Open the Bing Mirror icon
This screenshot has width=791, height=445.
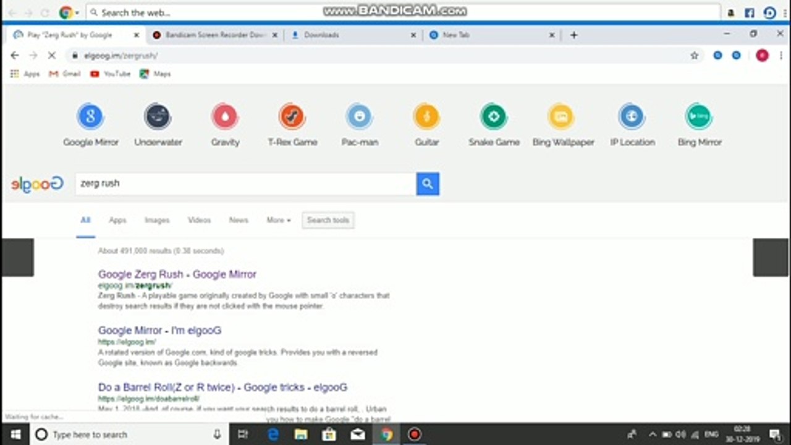[699, 116]
